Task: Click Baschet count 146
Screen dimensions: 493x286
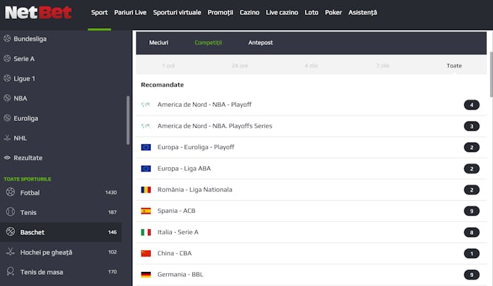Action: click(112, 232)
